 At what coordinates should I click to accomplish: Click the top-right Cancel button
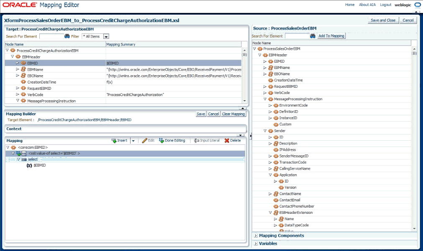[408, 20]
